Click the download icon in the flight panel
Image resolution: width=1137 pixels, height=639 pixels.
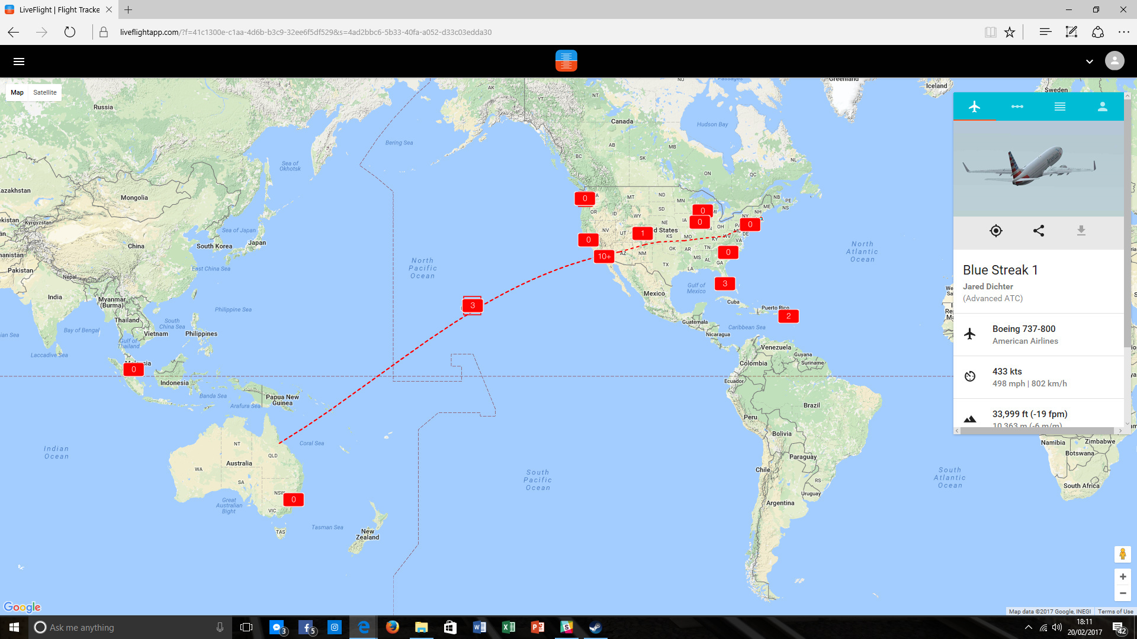point(1081,231)
